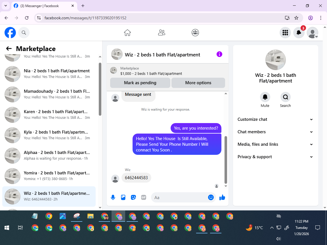Open Facebook home via the logo
The width and height of the screenshot is (327, 245).
point(10,33)
